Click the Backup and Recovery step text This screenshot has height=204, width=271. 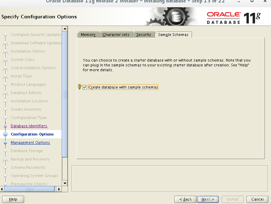tap(30, 159)
